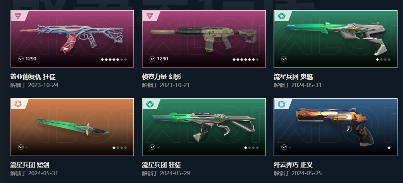The width and height of the screenshot is (403, 183).
Task: Click the green tier icon on 流星兵团 狂徒 card
Action: click(x=150, y=104)
